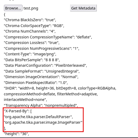The height and width of the screenshot is (138, 138).
Task: Click the Browse... file button
Action: pyautogui.click(x=13, y=8)
